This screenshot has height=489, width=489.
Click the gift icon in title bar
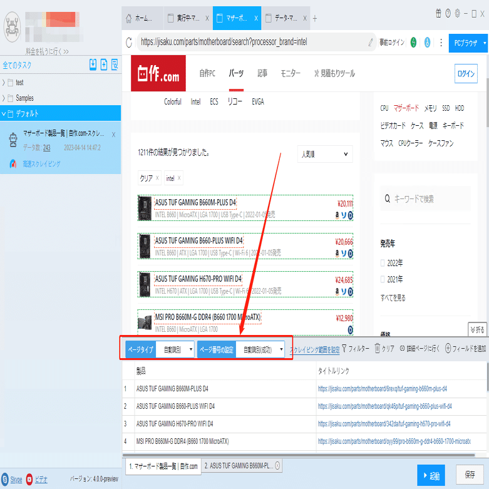coord(438,13)
